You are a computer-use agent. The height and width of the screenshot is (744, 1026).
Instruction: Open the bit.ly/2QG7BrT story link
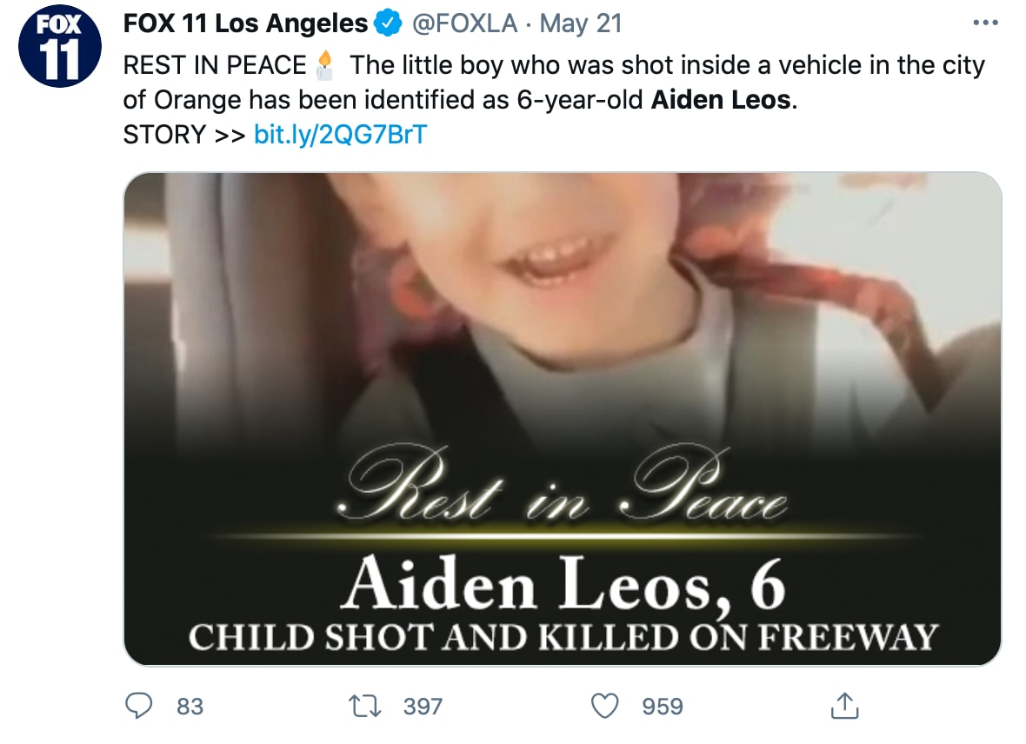pos(340,134)
